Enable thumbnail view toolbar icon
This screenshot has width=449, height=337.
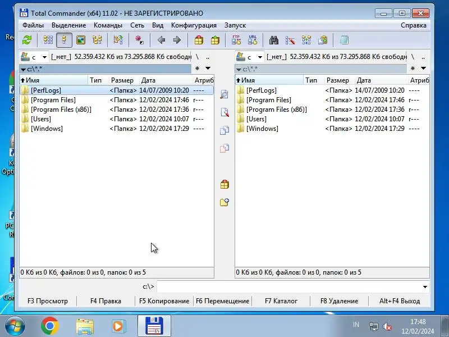pos(81,40)
